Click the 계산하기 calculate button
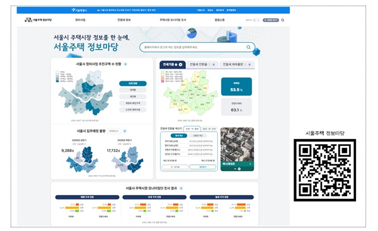The height and width of the screenshot is (231, 378). point(203,167)
